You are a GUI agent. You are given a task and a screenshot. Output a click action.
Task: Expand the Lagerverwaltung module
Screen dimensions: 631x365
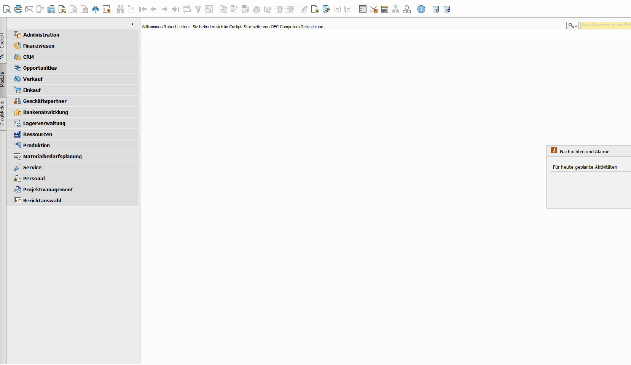[44, 123]
